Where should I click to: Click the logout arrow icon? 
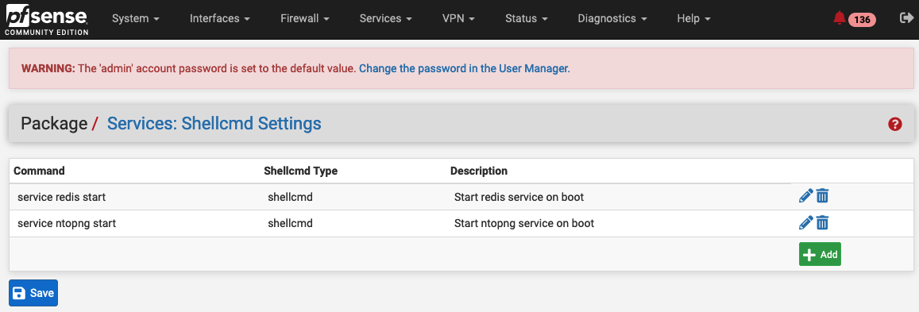tap(905, 18)
